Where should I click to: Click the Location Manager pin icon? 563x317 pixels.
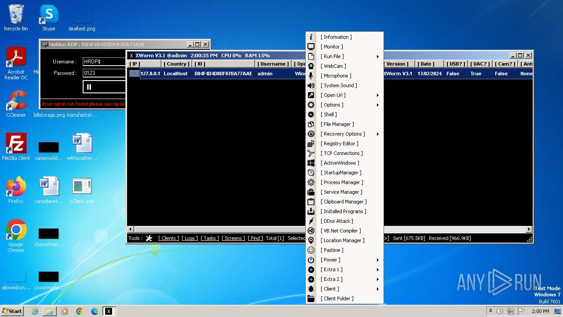311,240
